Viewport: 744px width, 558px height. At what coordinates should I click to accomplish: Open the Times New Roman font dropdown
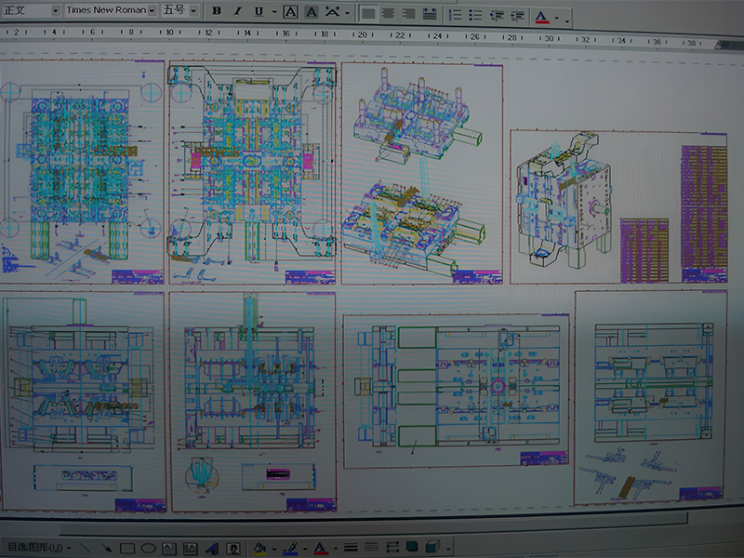(149, 8)
